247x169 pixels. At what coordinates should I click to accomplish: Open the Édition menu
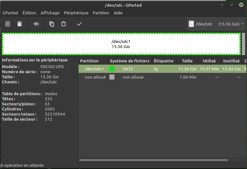pos(29,13)
